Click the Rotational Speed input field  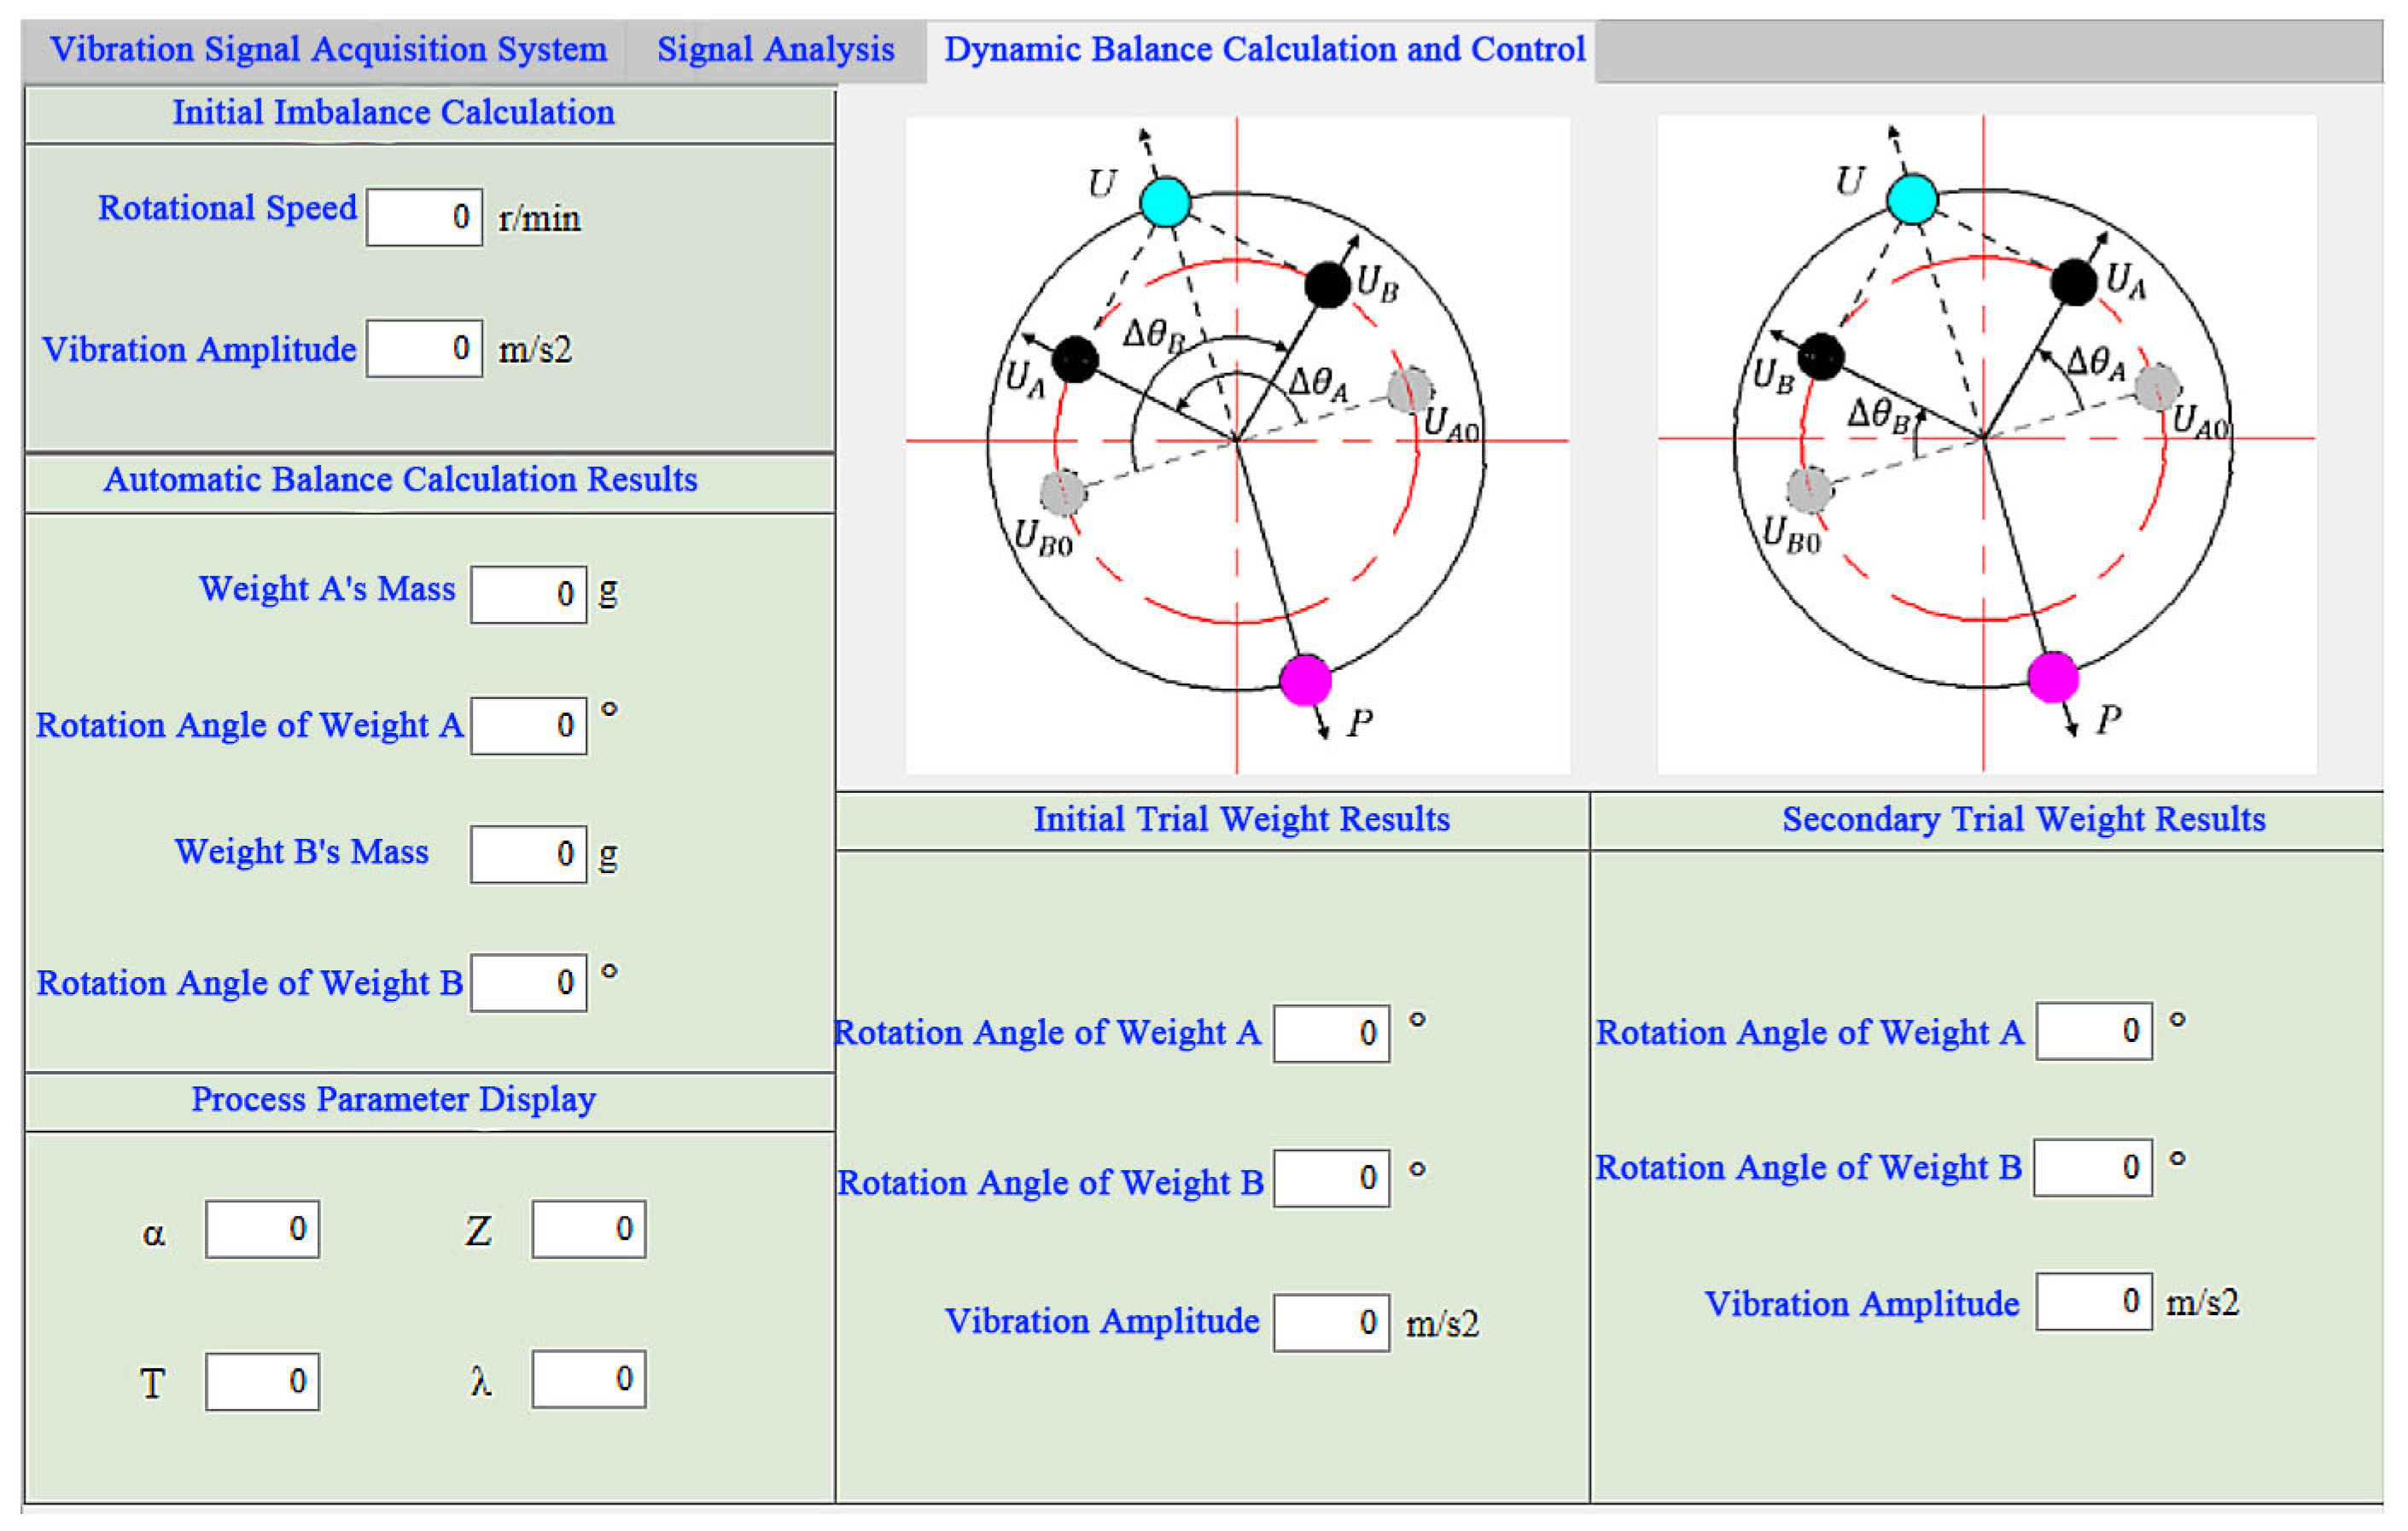tap(424, 217)
